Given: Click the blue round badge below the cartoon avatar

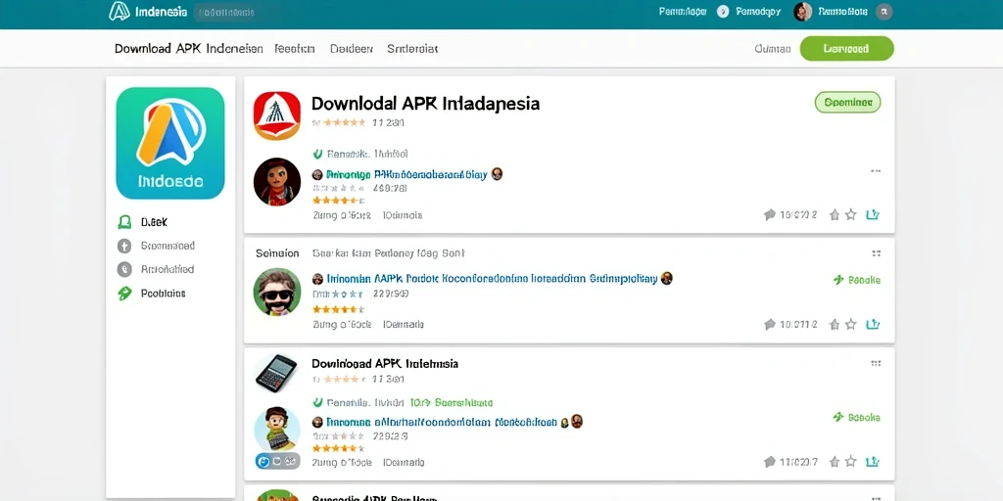Looking at the screenshot, I should (263, 461).
